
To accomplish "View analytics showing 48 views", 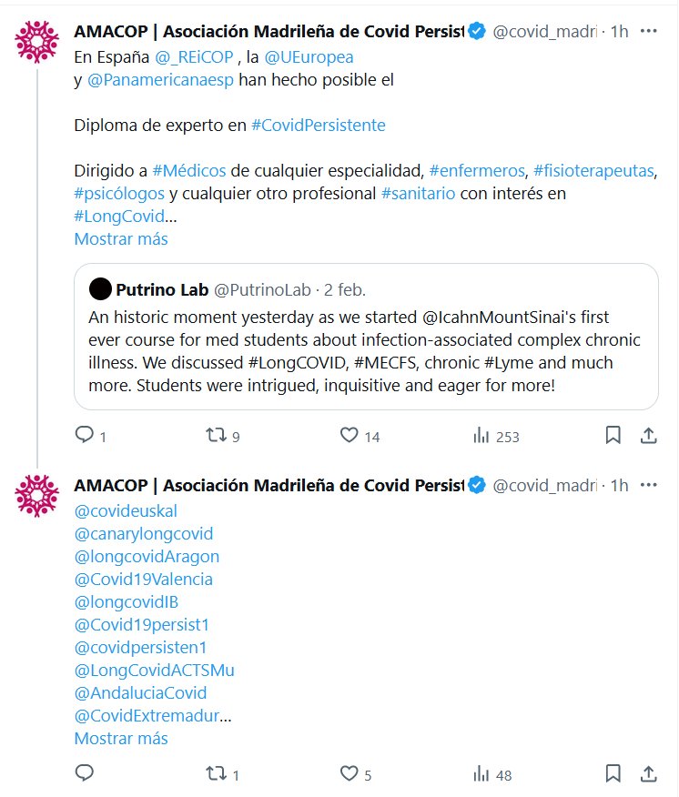I will click(x=482, y=774).
